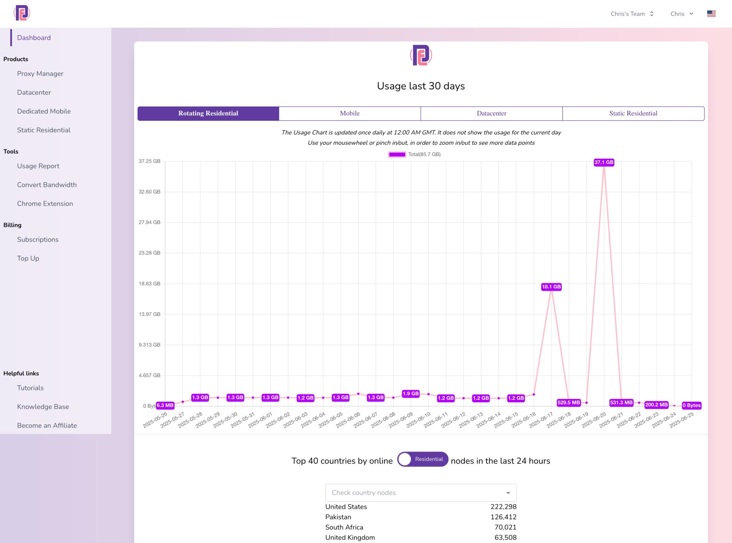
Task: Switch to the Static Residential usage tab
Action: coord(633,113)
